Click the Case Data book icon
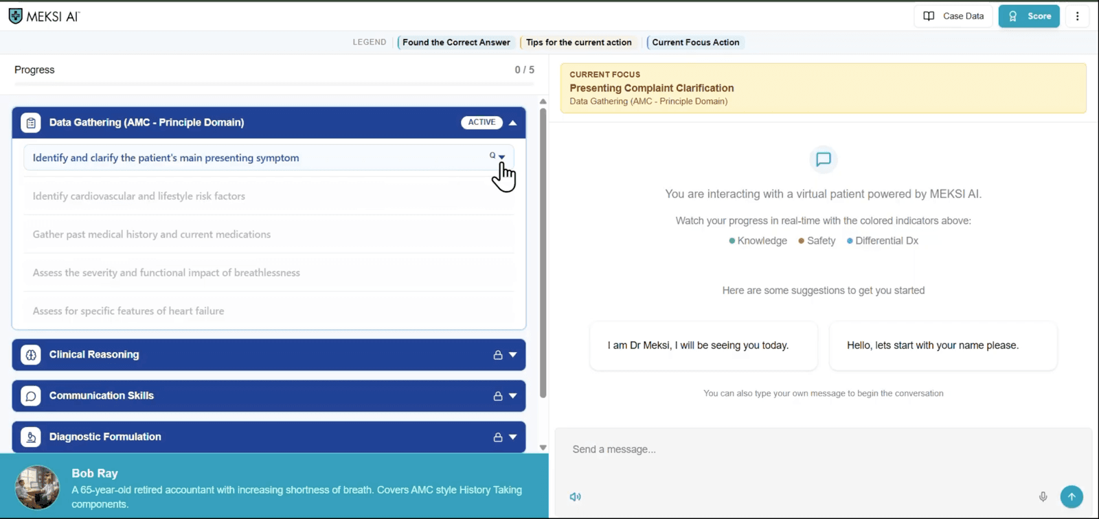 [929, 16]
